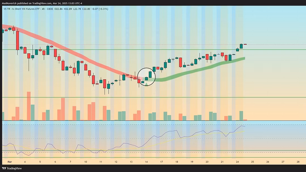Click date '28' on the time axis
This screenshot has width=306, height=172.
pos(298,162)
